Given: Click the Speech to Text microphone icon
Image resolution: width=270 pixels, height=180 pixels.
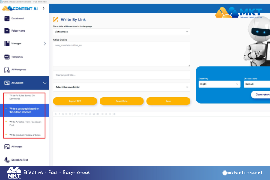Looking at the screenshot, I should pyautogui.click(x=7, y=160).
